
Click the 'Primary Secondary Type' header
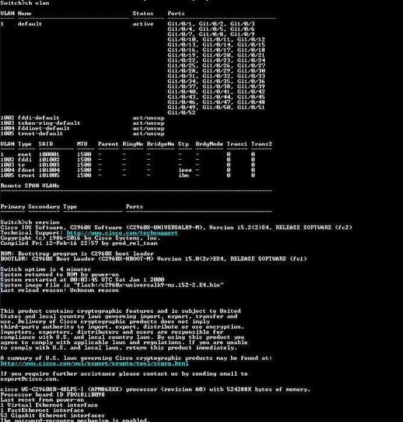pyautogui.click(x=39, y=207)
